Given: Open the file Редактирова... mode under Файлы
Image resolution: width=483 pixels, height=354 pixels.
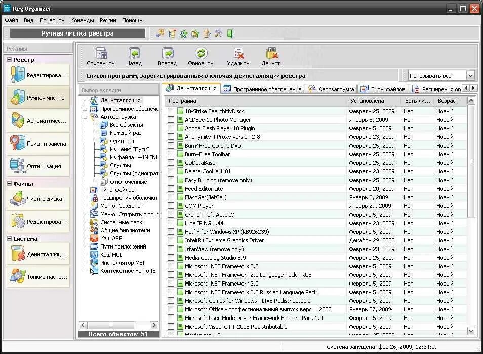Looking at the screenshot, I should pos(38,222).
